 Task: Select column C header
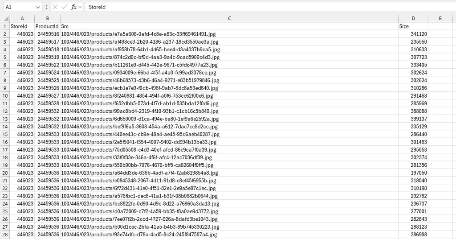pos(229,18)
